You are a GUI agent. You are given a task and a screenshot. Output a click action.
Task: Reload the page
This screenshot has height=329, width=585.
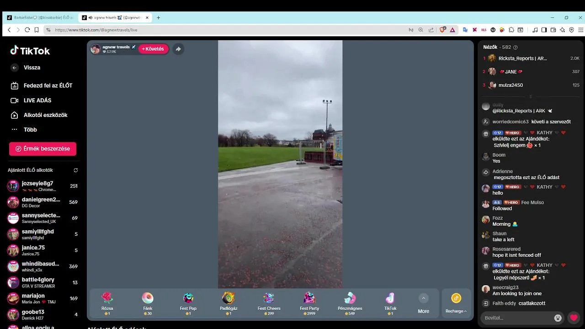point(27,30)
